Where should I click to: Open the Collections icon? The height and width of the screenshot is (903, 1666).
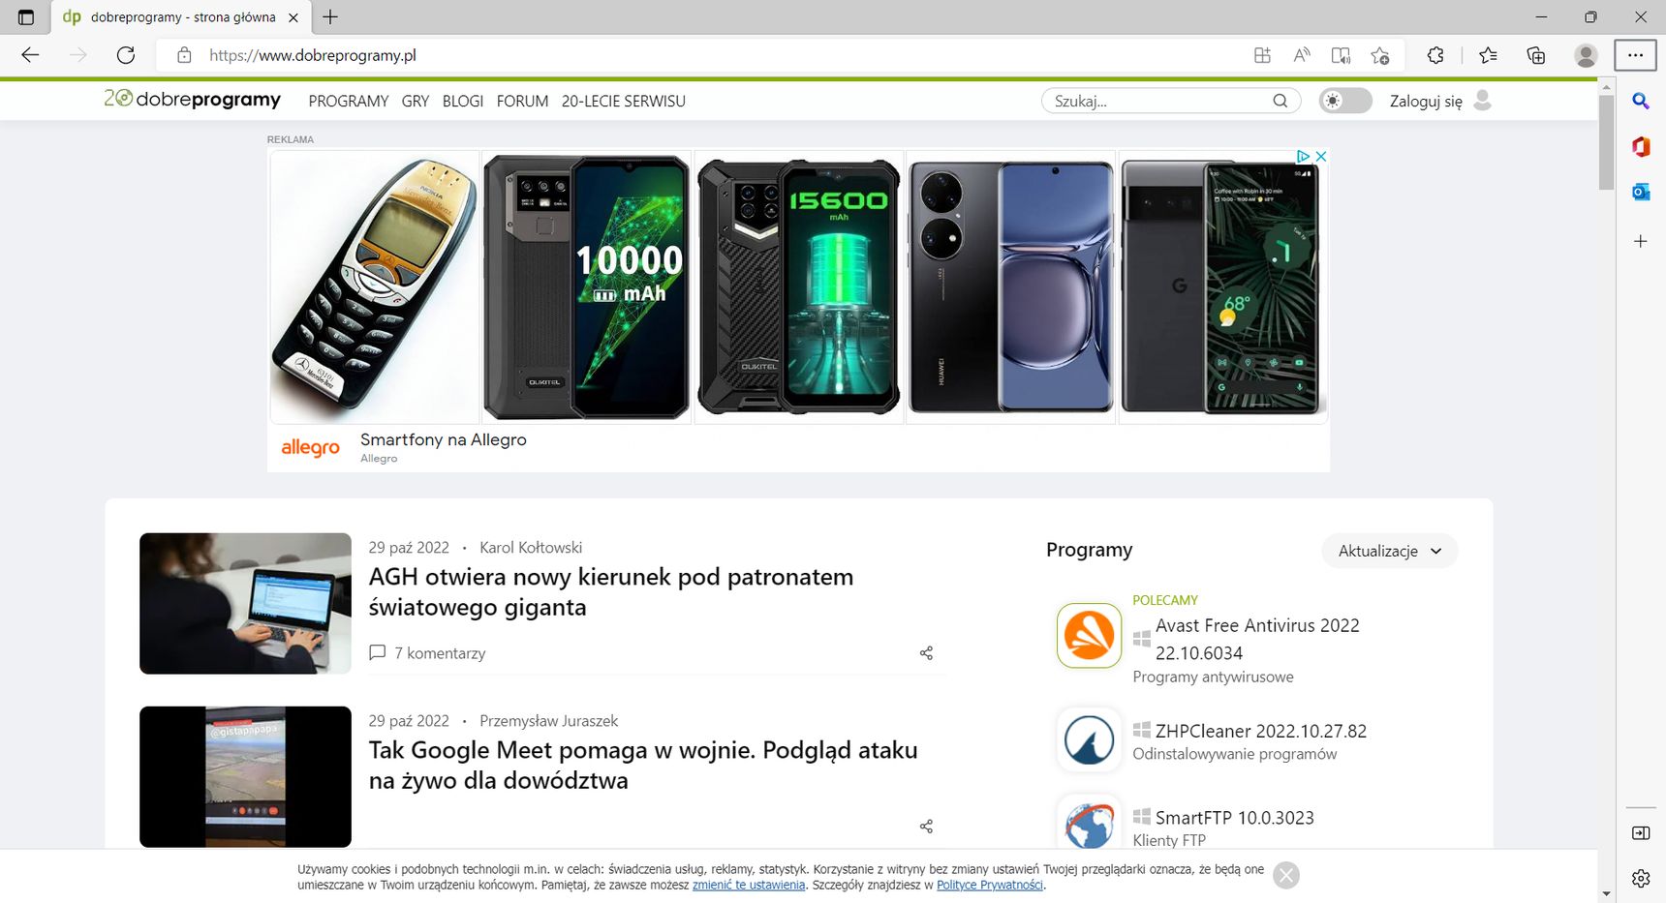(x=1536, y=55)
